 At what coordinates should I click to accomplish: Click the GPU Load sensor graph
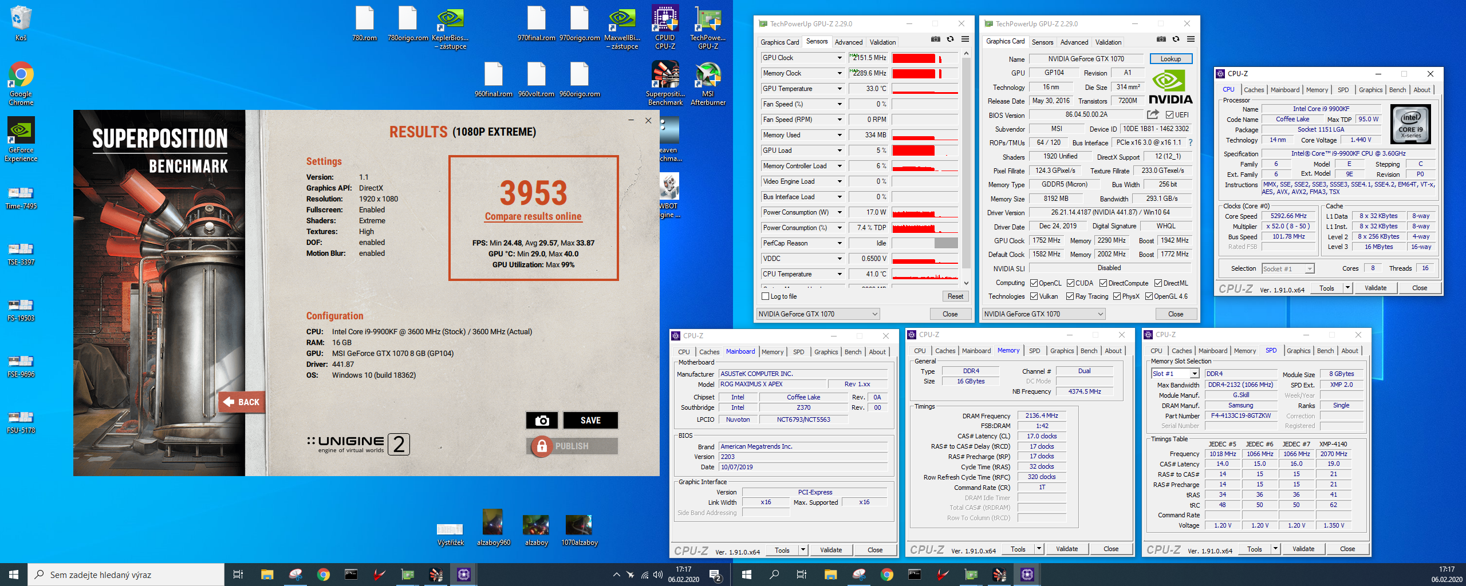(x=925, y=151)
